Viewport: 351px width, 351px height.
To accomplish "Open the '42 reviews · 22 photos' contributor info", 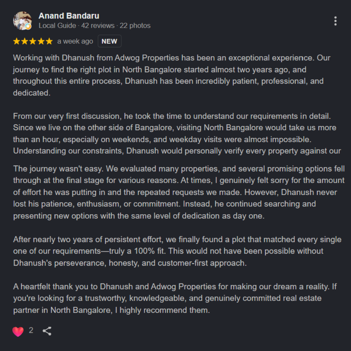I will [x=116, y=25].
